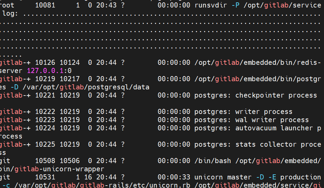Click the '/bin/bash' command text
The width and height of the screenshot is (324, 188).
click(213, 161)
